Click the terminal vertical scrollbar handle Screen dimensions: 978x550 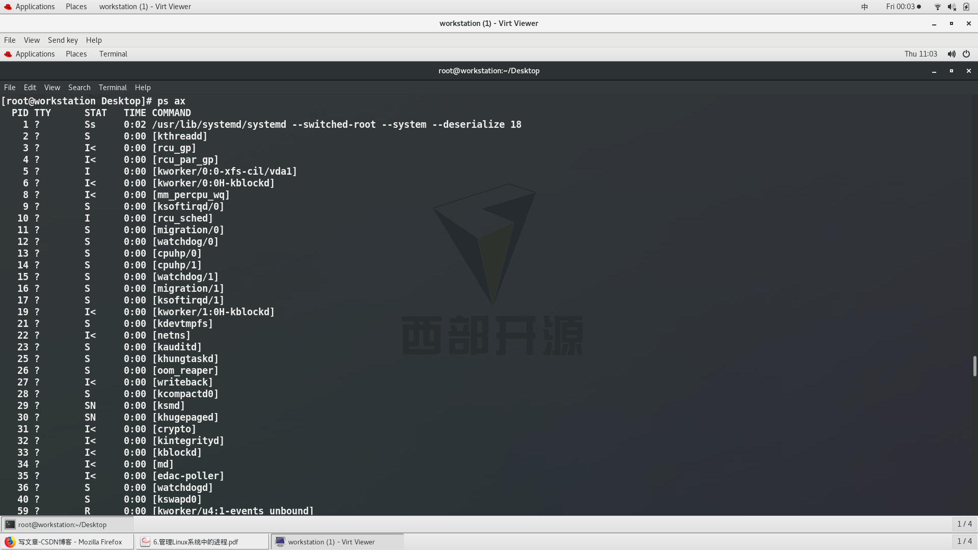click(974, 366)
